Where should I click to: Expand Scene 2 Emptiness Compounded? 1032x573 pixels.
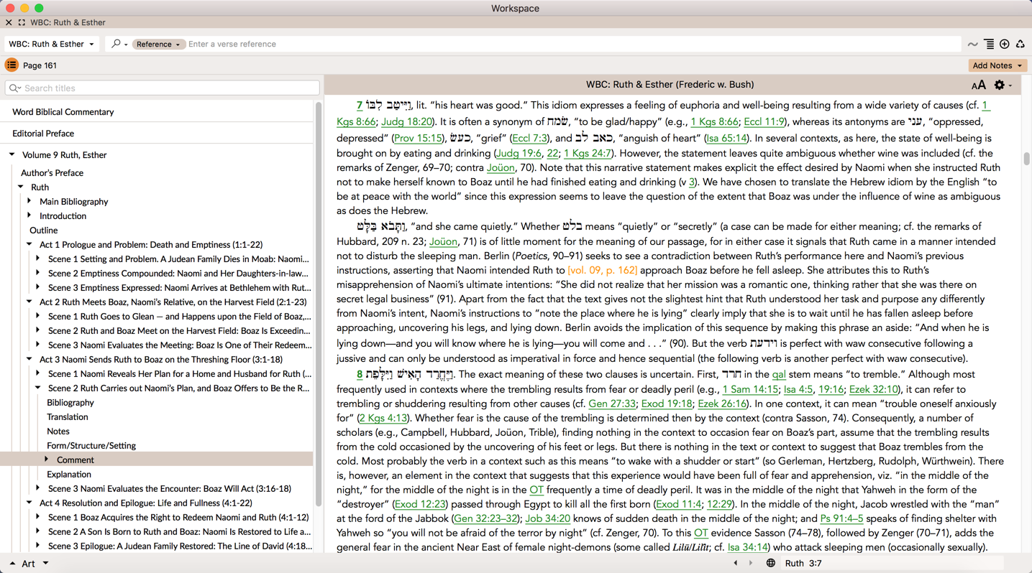tap(38, 273)
